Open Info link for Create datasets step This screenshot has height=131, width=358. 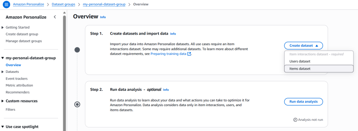pos(173,34)
